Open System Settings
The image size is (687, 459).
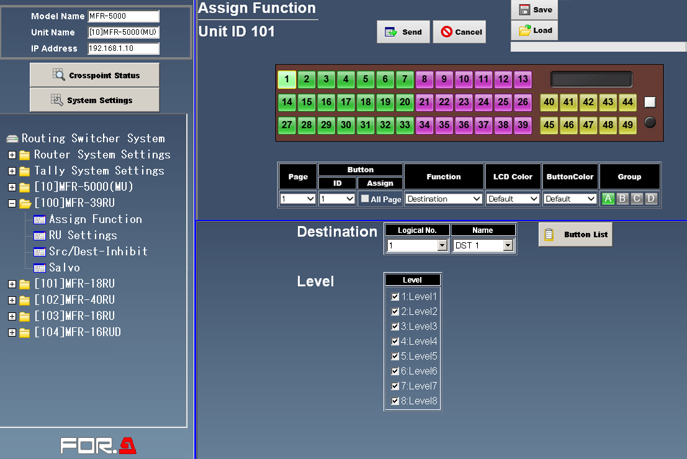94,100
